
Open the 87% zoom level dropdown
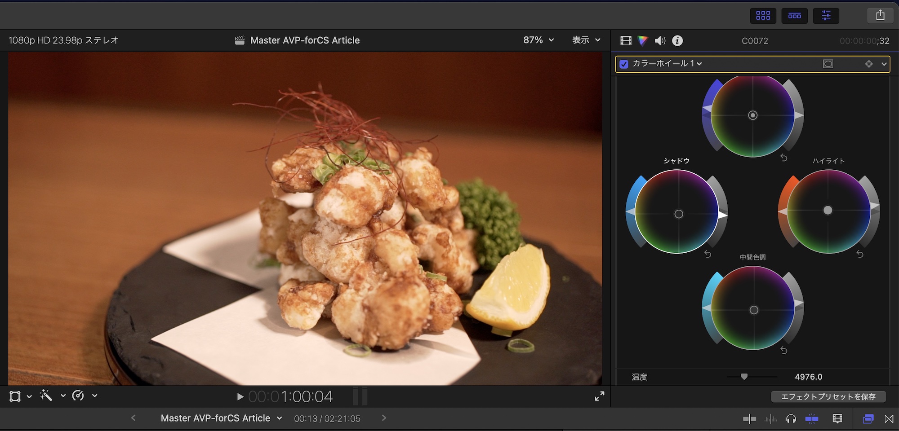coord(539,40)
